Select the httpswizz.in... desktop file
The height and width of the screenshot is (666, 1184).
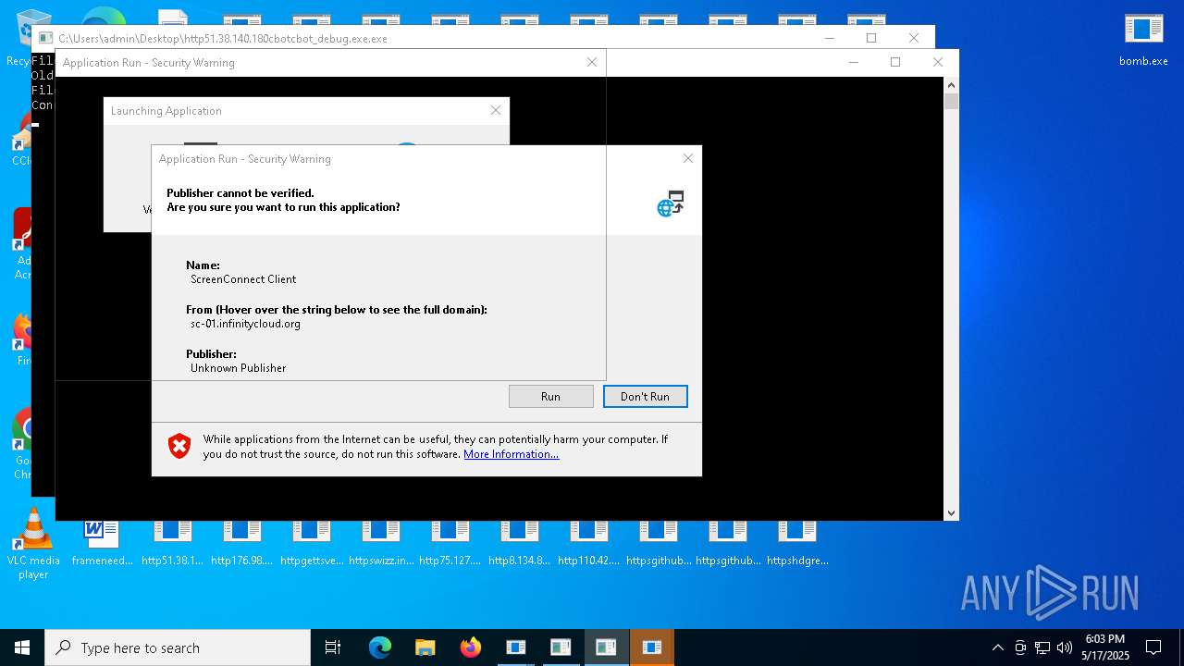381,543
